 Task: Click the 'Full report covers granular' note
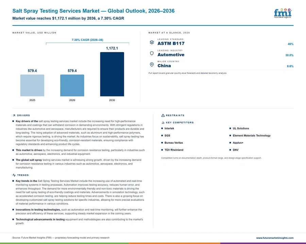188,73
